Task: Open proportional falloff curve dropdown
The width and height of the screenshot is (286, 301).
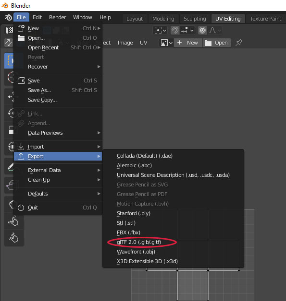Action: tap(215, 30)
